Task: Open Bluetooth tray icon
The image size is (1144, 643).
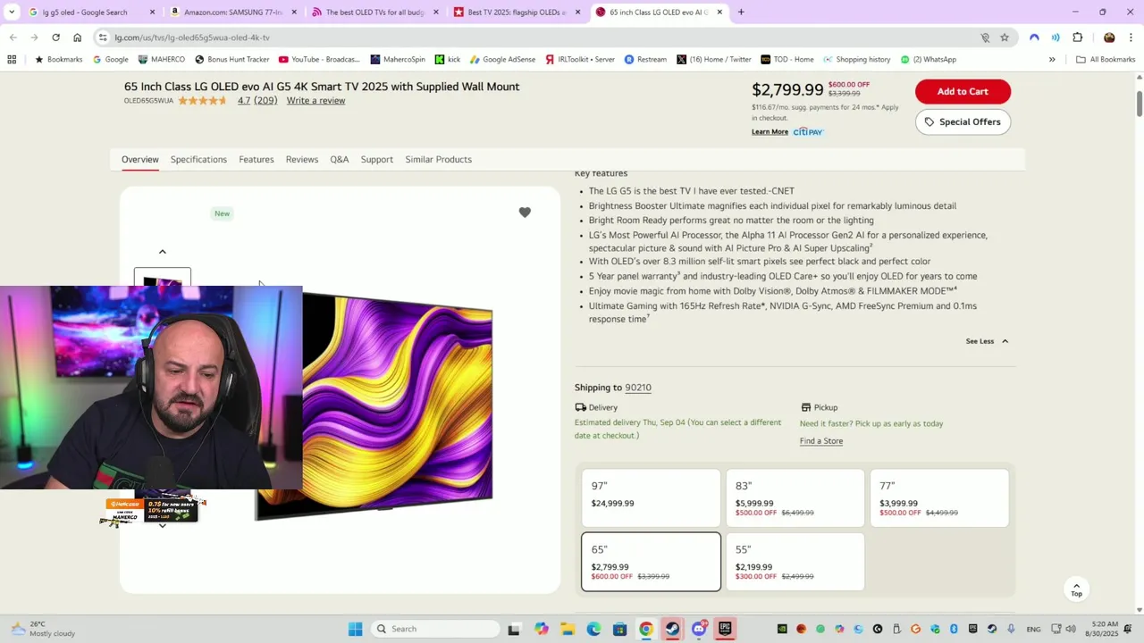Action: 954,629
